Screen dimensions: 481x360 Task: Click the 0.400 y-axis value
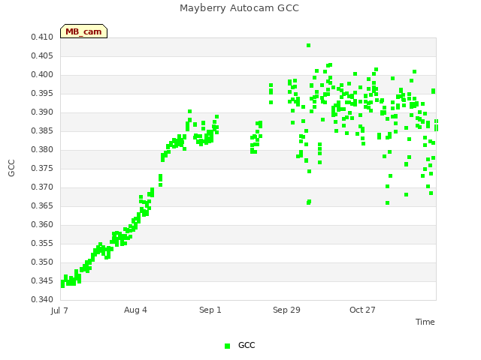42,74
